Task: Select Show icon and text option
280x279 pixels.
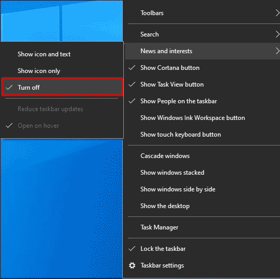Action: click(62, 54)
